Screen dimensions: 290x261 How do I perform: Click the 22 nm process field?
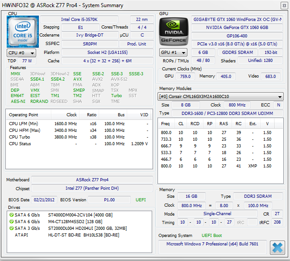pos(142,20)
